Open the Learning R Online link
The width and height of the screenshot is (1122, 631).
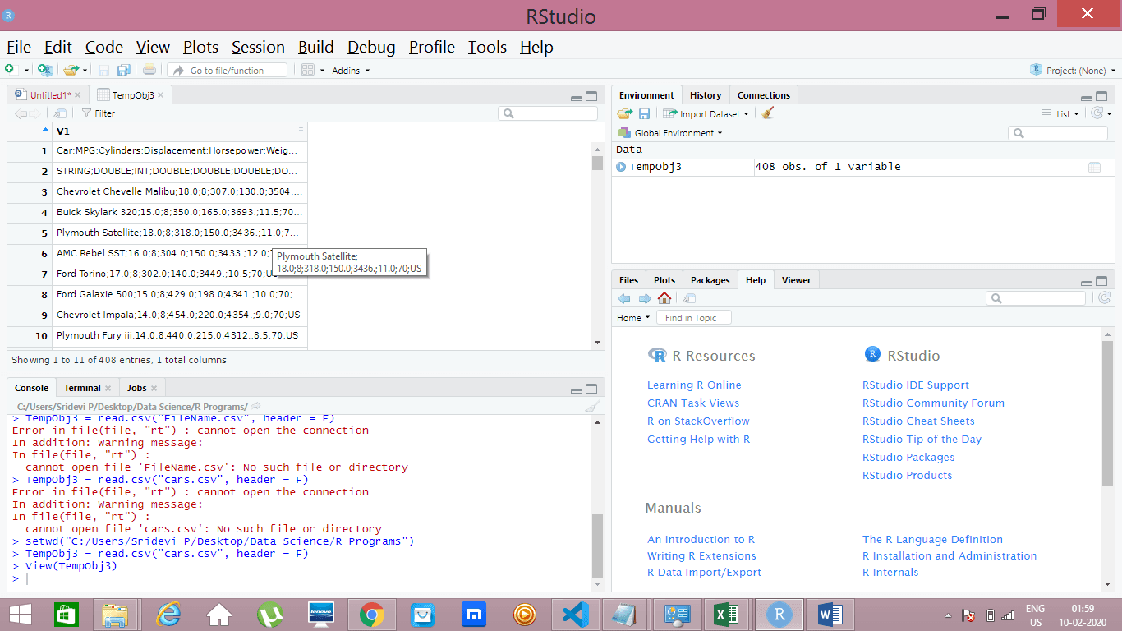click(694, 385)
